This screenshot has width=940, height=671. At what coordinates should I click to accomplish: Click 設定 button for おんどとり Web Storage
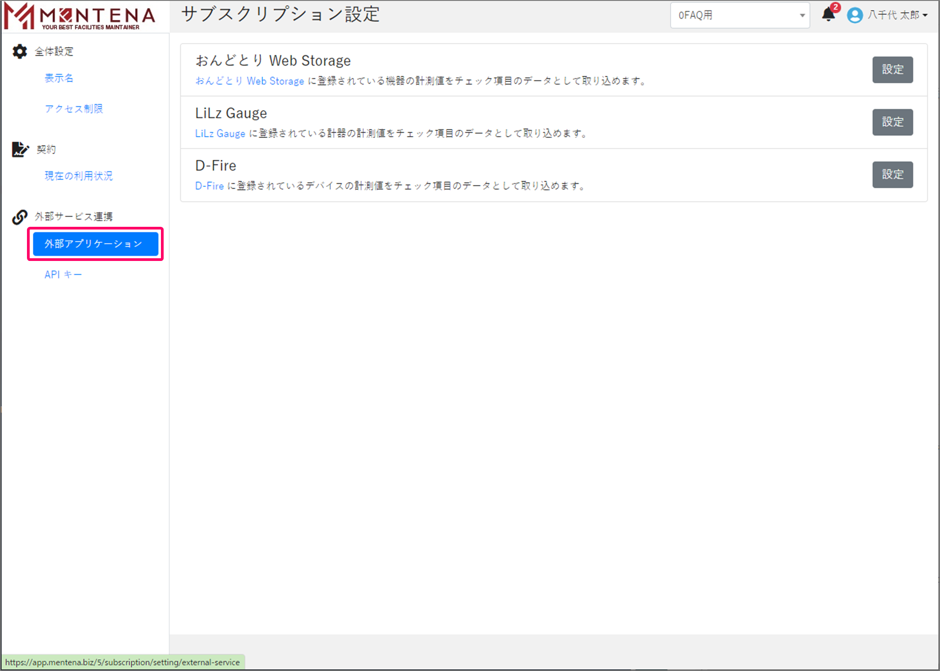(892, 70)
